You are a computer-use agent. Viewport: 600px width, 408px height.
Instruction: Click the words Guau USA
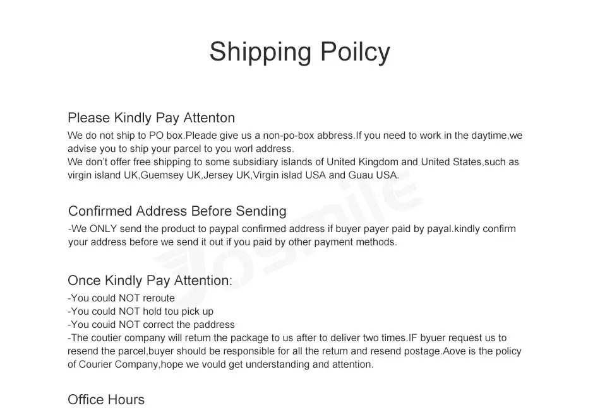[x=373, y=175]
